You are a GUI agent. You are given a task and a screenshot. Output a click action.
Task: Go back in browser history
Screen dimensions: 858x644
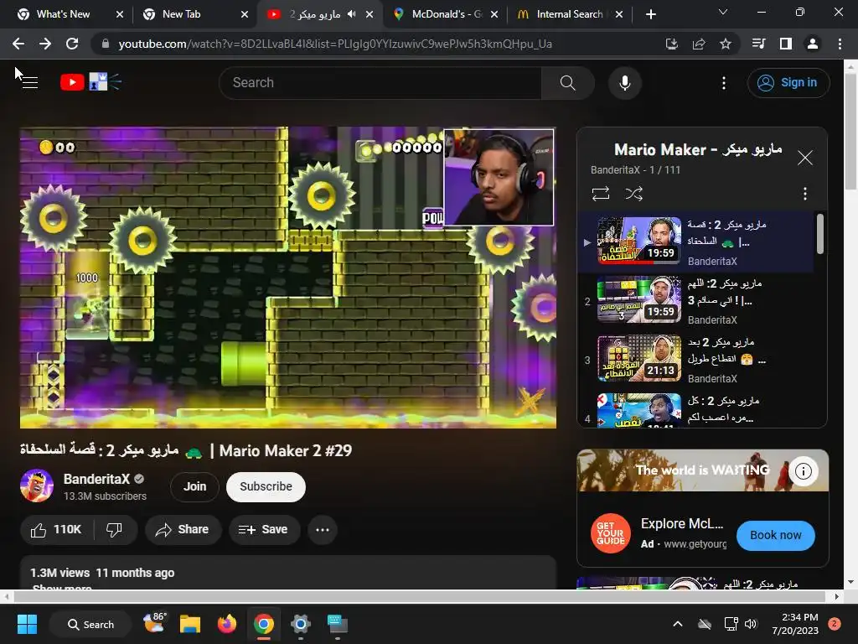(x=18, y=44)
